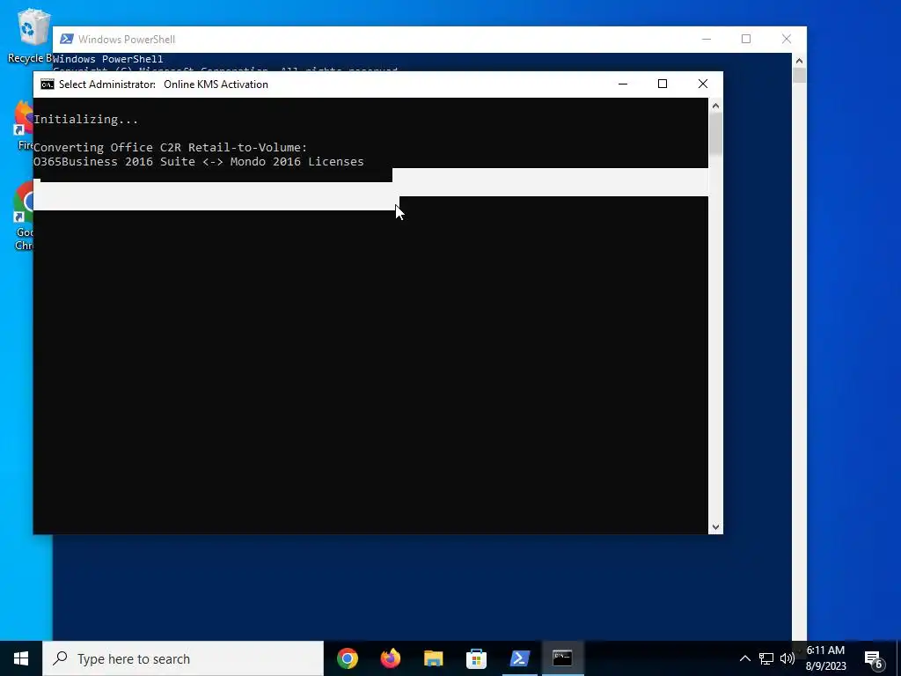Close the Online KMS Activation window
Screen dimensions: 901x676
703,84
